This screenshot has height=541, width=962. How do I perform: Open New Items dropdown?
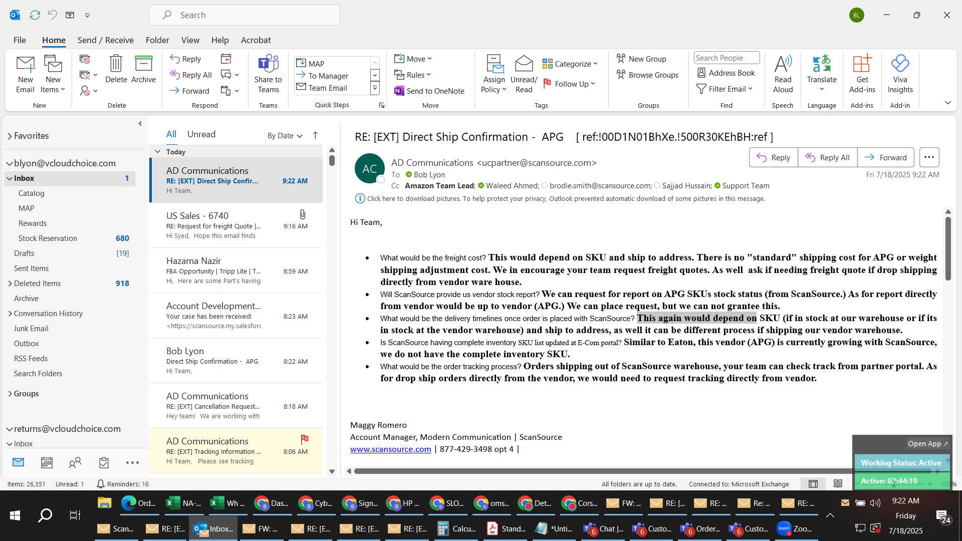[x=53, y=74]
